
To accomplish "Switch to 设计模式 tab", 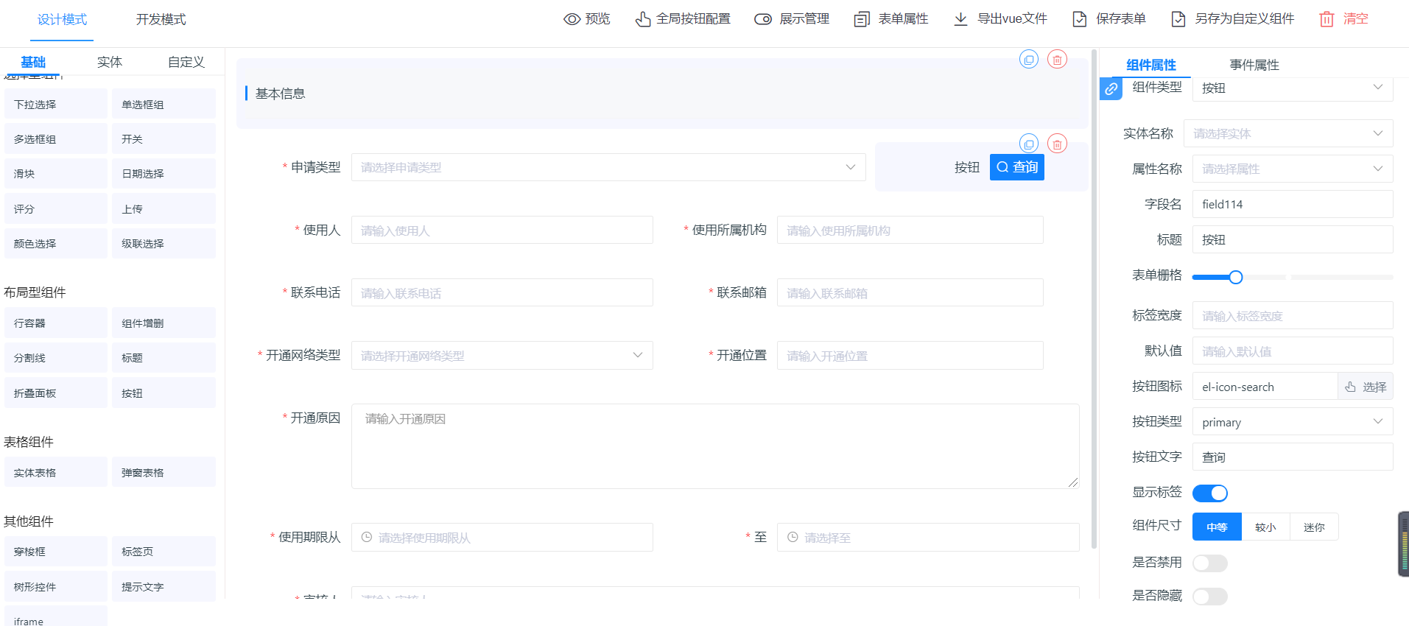I will (62, 20).
